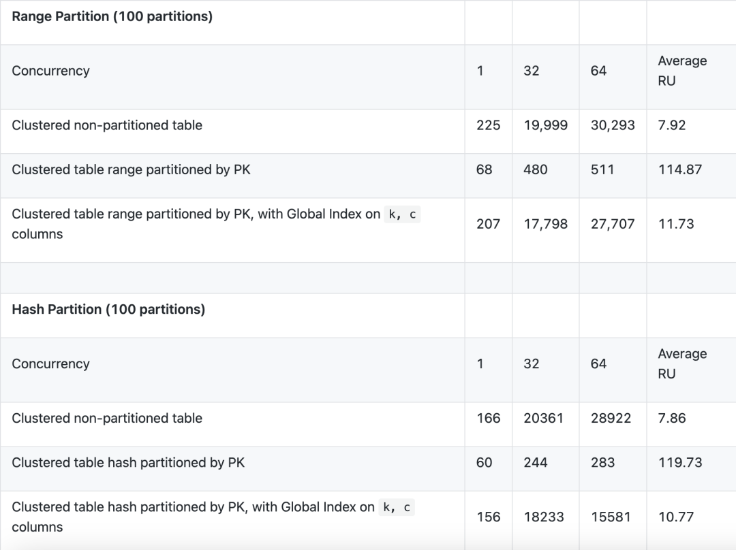Select the 114.87 Average RU cell

pos(679,169)
